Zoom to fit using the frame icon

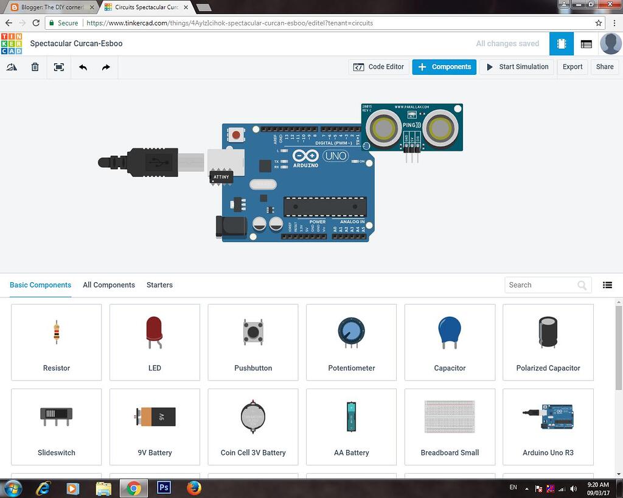(58, 67)
